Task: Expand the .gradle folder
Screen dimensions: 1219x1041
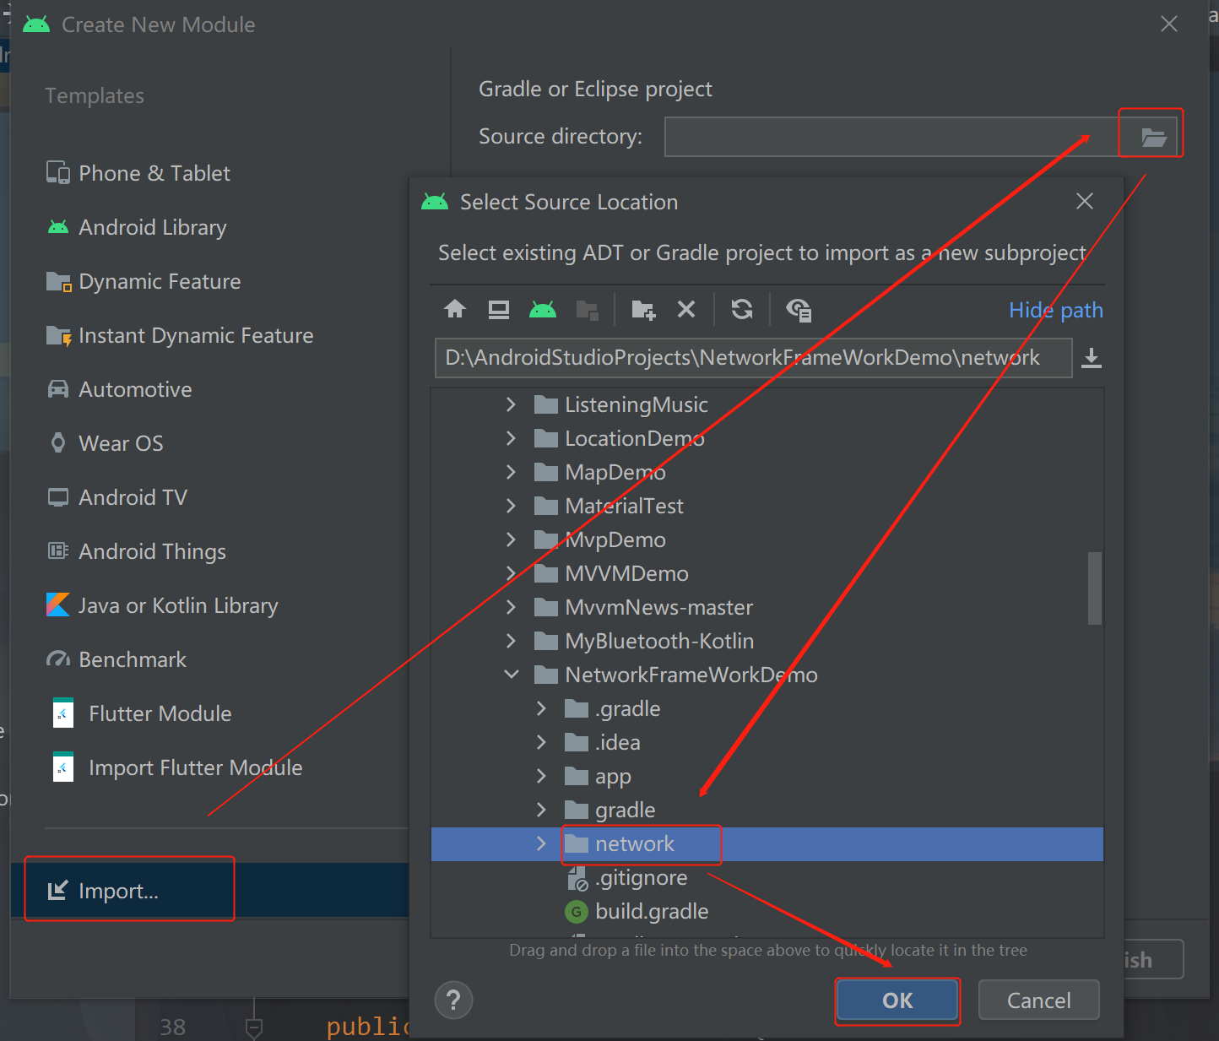Action: (541, 708)
